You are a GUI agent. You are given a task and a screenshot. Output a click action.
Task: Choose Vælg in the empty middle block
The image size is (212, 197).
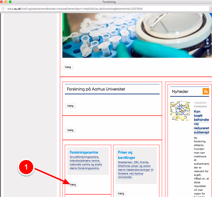coord(70,130)
